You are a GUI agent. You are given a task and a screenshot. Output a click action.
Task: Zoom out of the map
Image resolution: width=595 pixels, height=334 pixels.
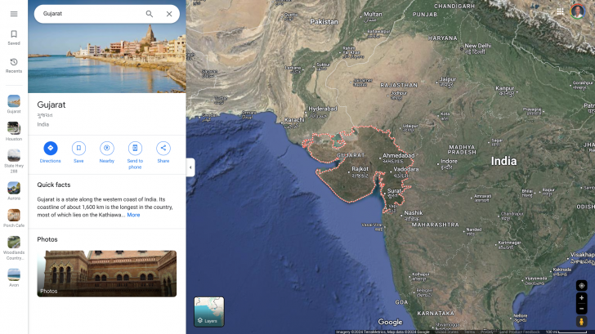(x=581, y=309)
